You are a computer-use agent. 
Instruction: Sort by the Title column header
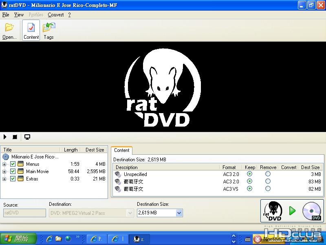tap(31, 150)
